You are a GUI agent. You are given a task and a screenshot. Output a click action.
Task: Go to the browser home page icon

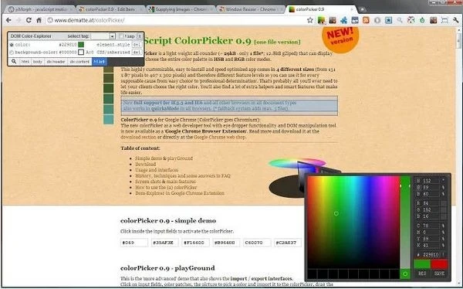coord(39,20)
